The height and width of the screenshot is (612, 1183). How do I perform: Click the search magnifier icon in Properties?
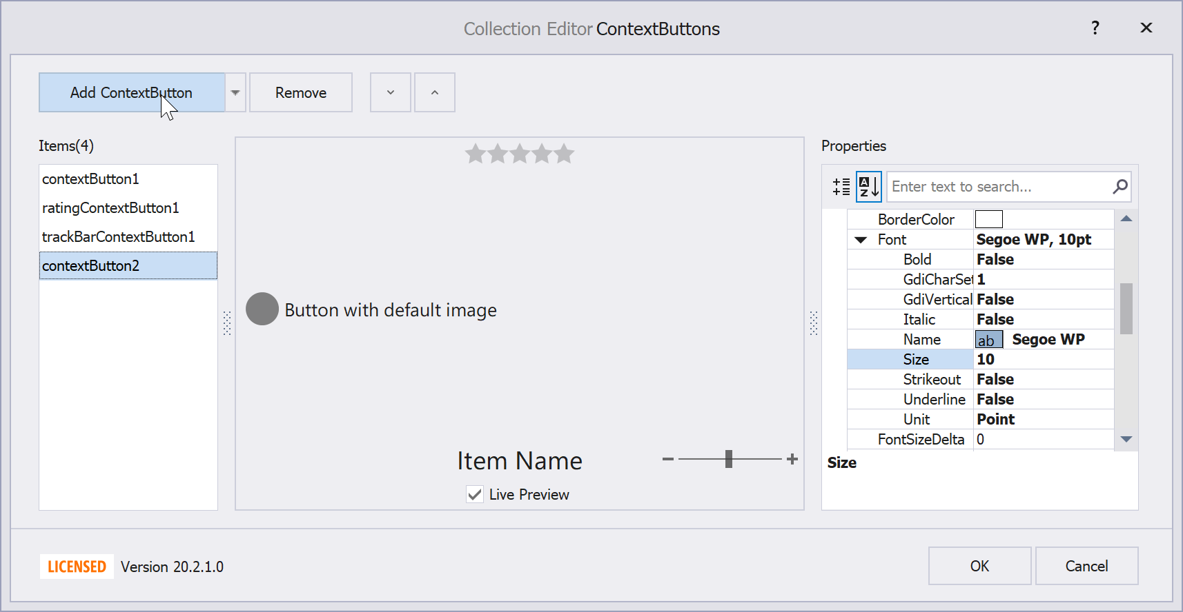(x=1120, y=186)
